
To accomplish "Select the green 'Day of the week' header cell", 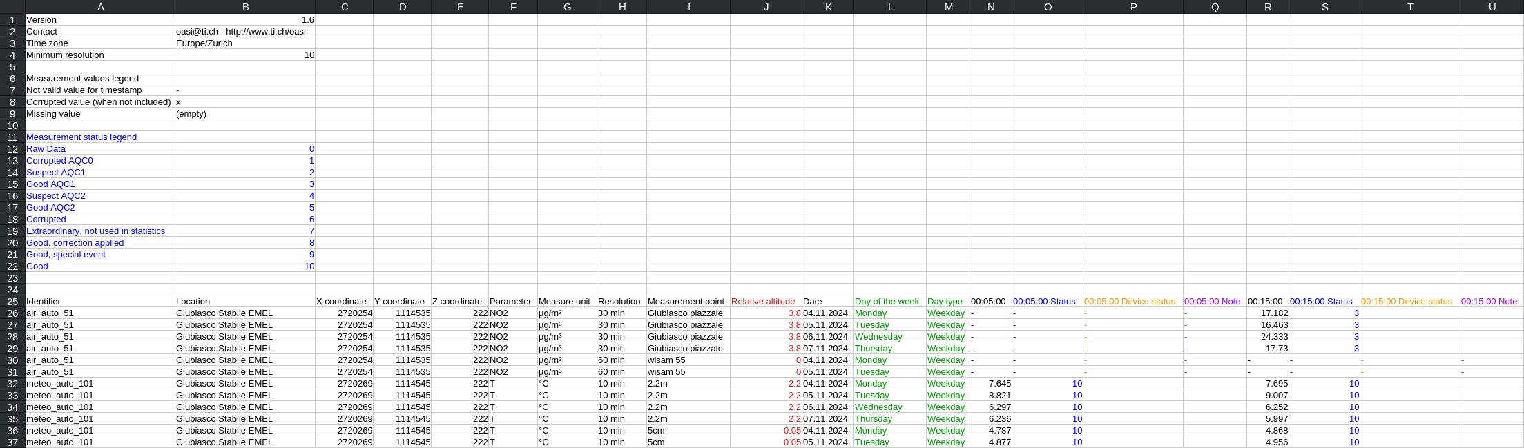I will (889, 302).
